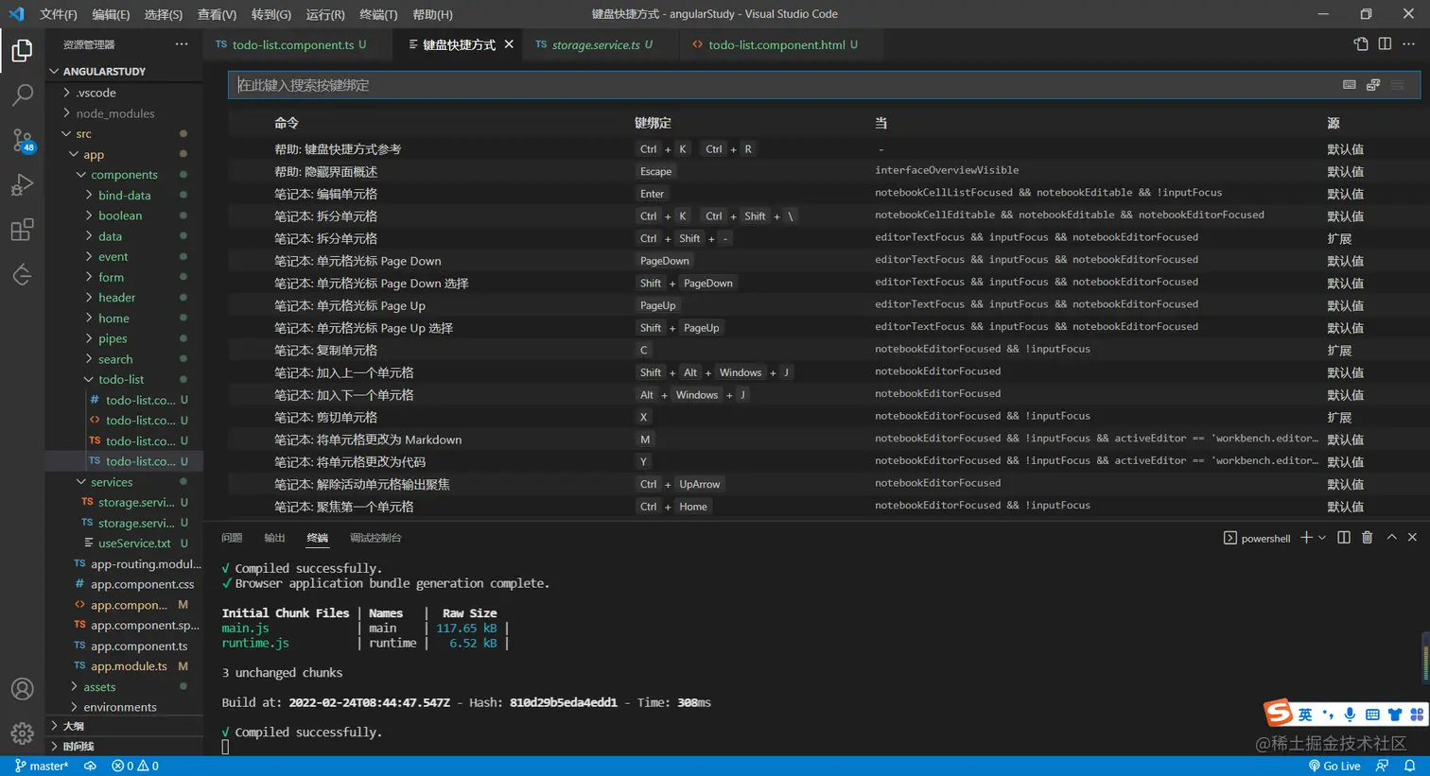Viewport: 1430px width, 776px height.
Task: Click Go Live in status bar
Action: pyautogui.click(x=1334, y=767)
